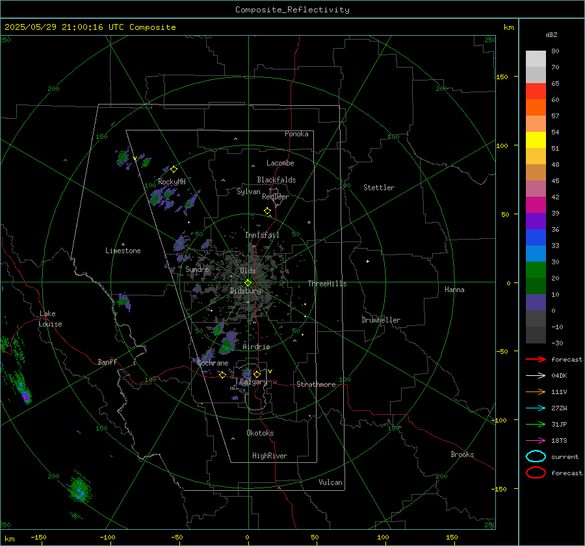
Task: Click the dBZ heading of color scale
Action: [x=551, y=35]
